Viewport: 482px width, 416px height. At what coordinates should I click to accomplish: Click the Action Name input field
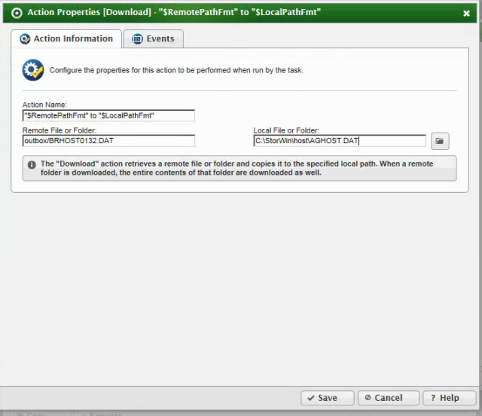[x=108, y=116]
